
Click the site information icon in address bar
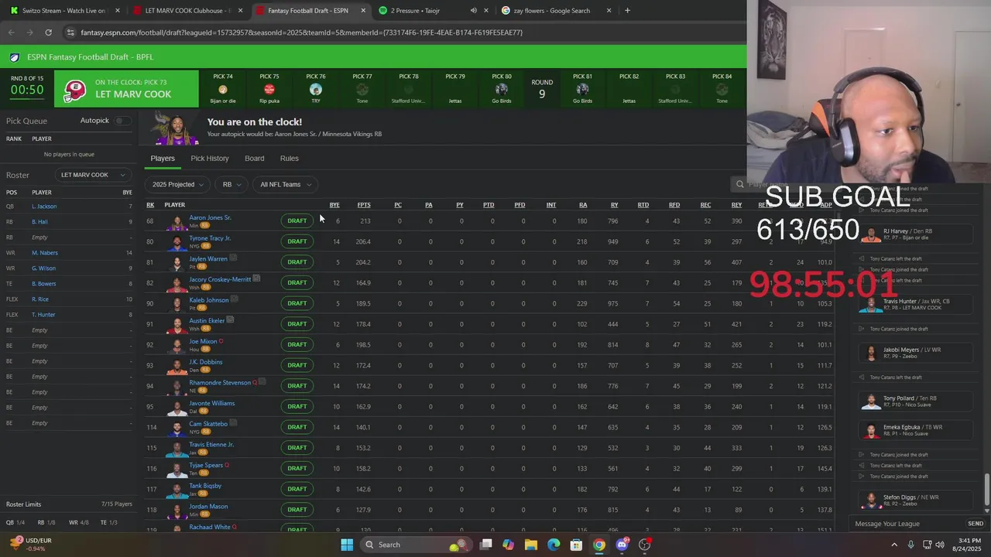click(70, 32)
